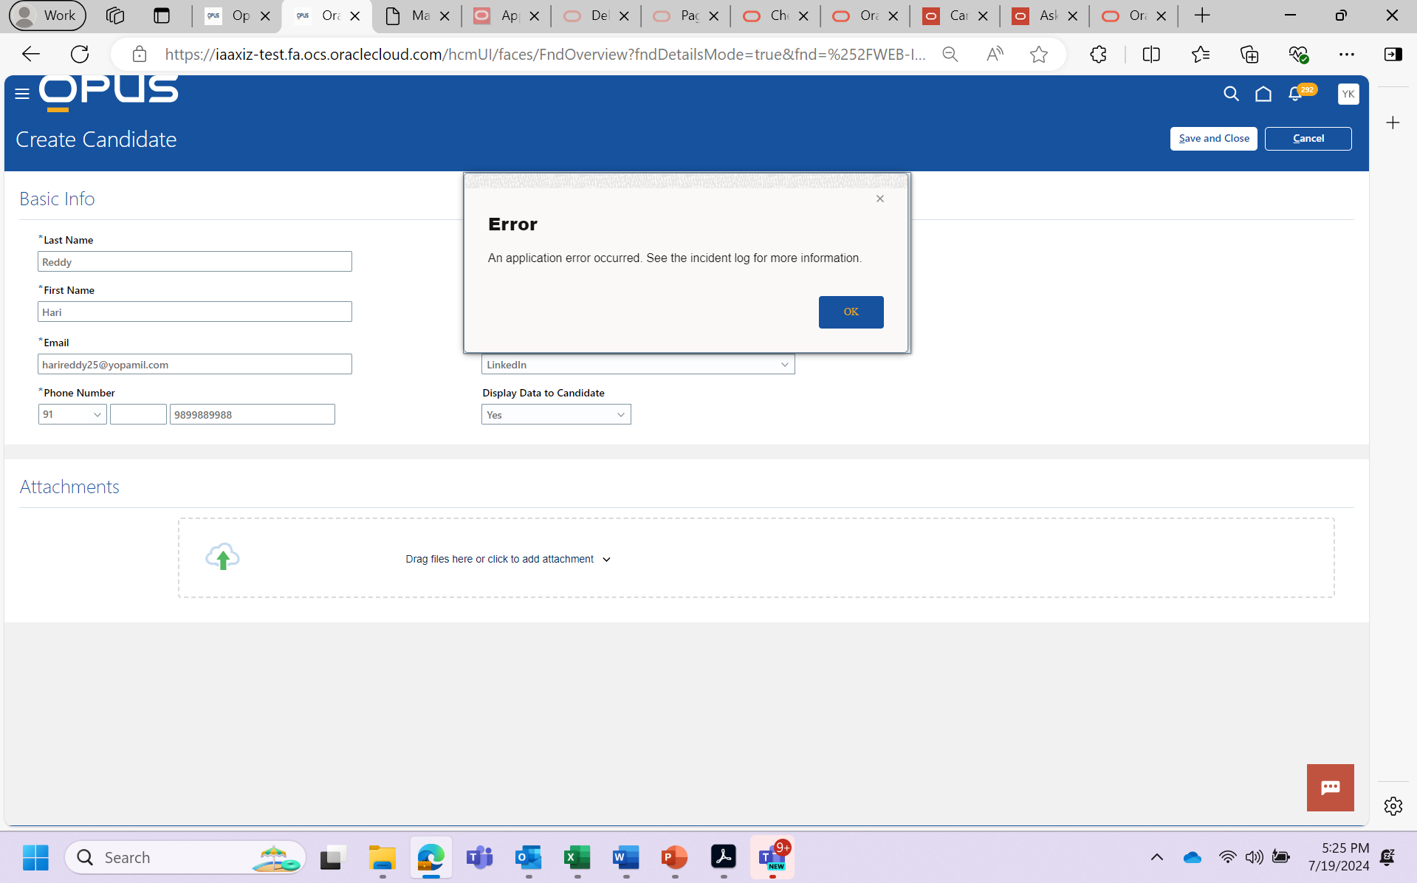Image resolution: width=1417 pixels, height=883 pixels.
Task: Add this page to favorites star
Action: coord(1039,53)
